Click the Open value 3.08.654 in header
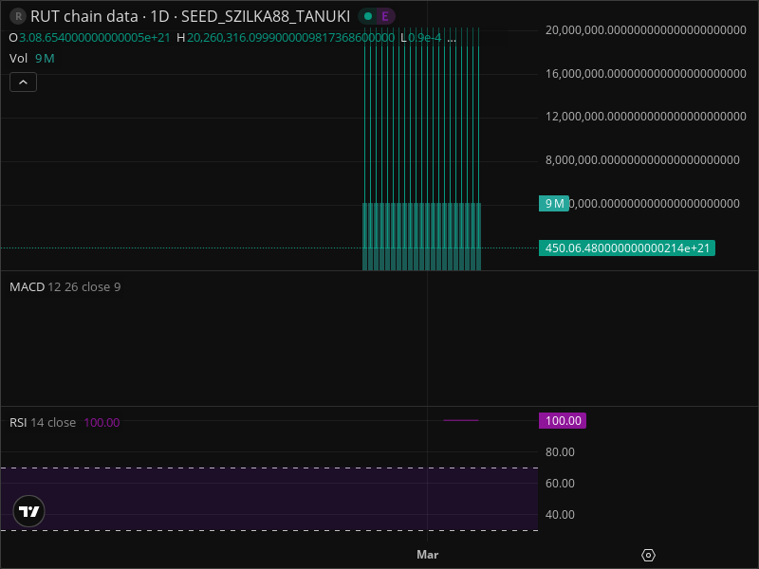This screenshot has width=759, height=569. (94, 38)
